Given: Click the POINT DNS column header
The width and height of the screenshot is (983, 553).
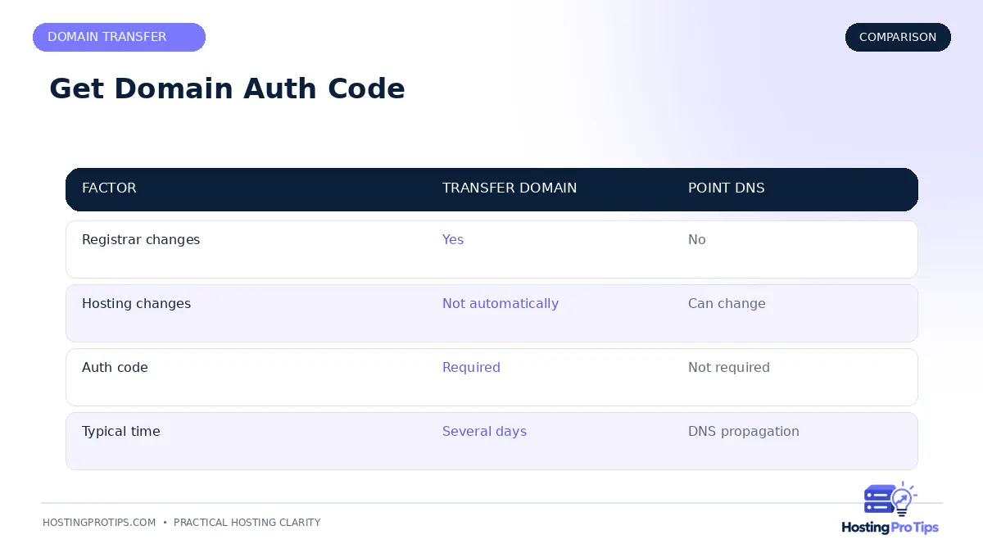Looking at the screenshot, I should tap(727, 188).
